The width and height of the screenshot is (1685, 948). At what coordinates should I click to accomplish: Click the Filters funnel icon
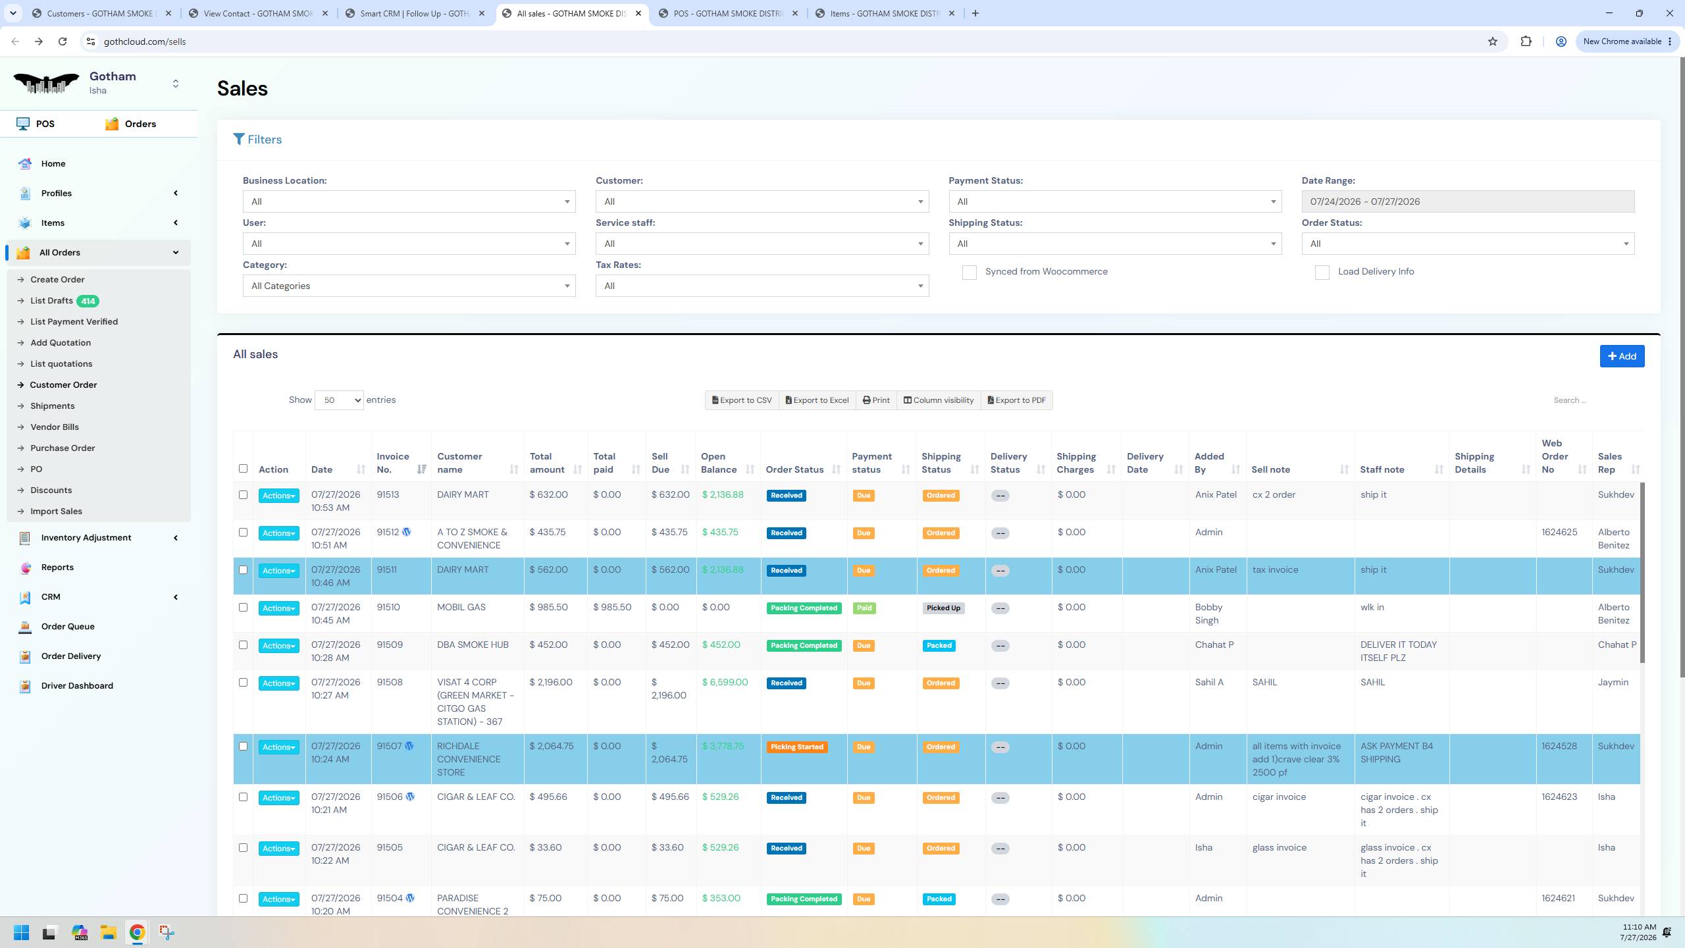pyautogui.click(x=239, y=140)
